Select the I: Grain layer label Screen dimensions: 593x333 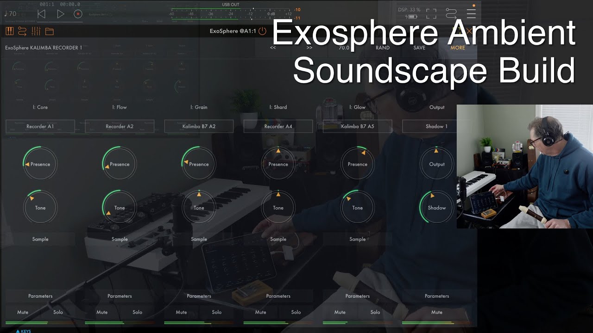point(199,107)
